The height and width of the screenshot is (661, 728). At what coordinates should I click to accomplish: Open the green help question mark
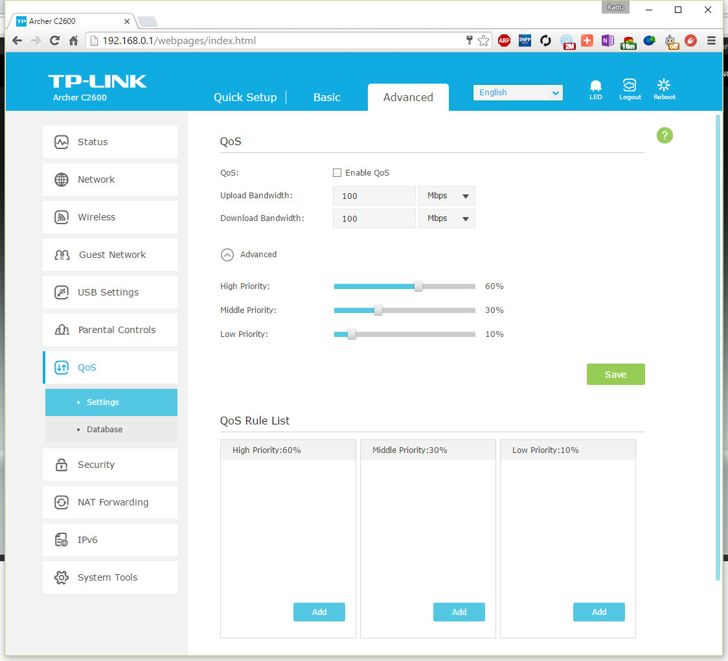tap(665, 135)
